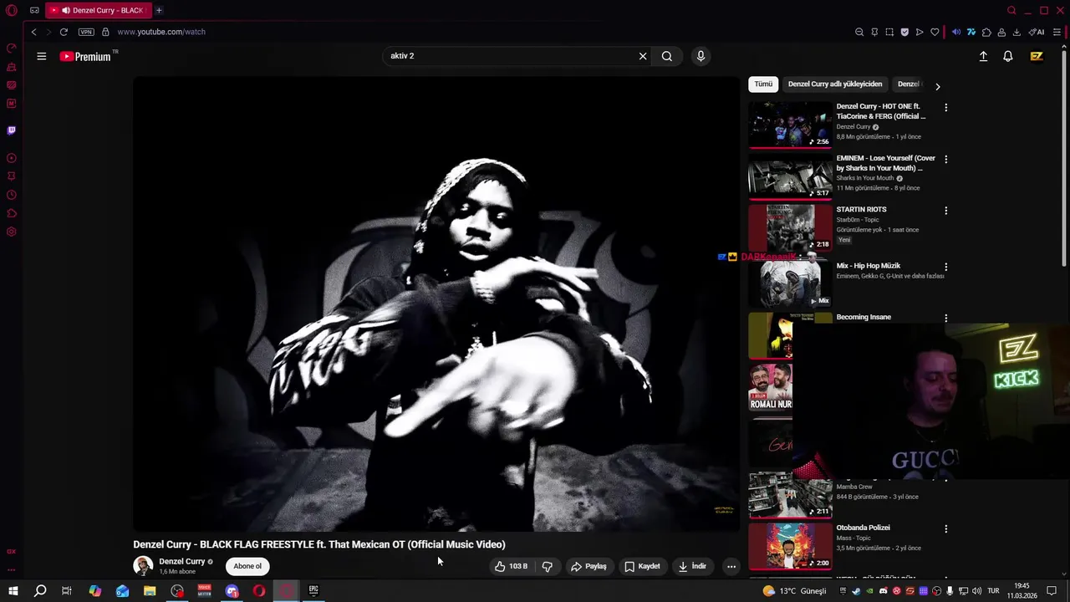Select Denzel Curry adlı yükleyiciden chip

[835, 84]
